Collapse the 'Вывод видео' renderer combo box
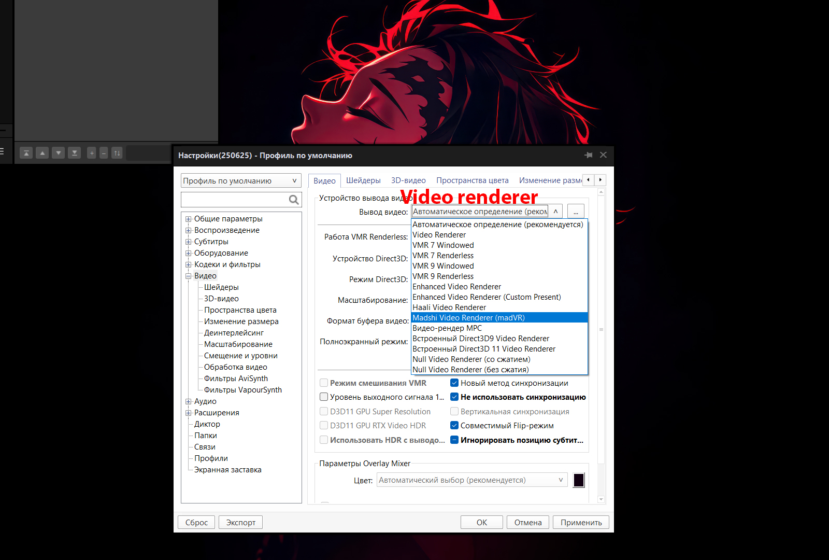 [x=555, y=212]
